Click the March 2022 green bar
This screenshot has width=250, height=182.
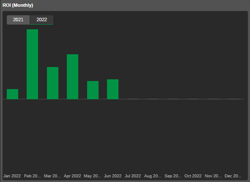coord(52,83)
